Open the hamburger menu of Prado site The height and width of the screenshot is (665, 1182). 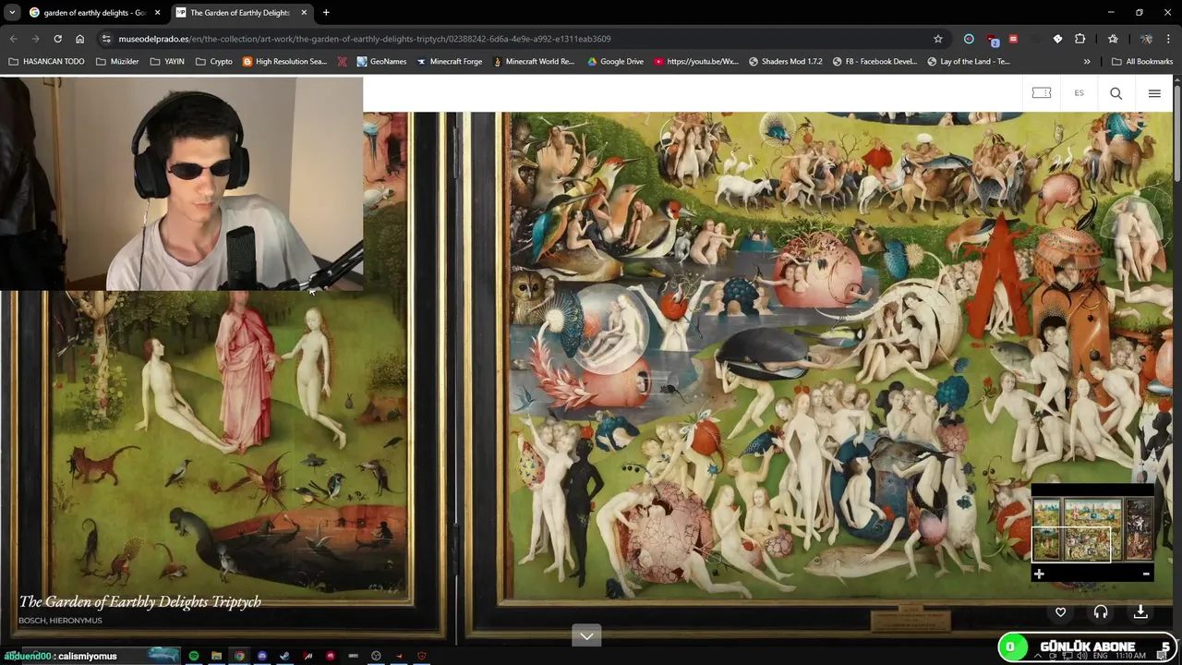(x=1154, y=93)
